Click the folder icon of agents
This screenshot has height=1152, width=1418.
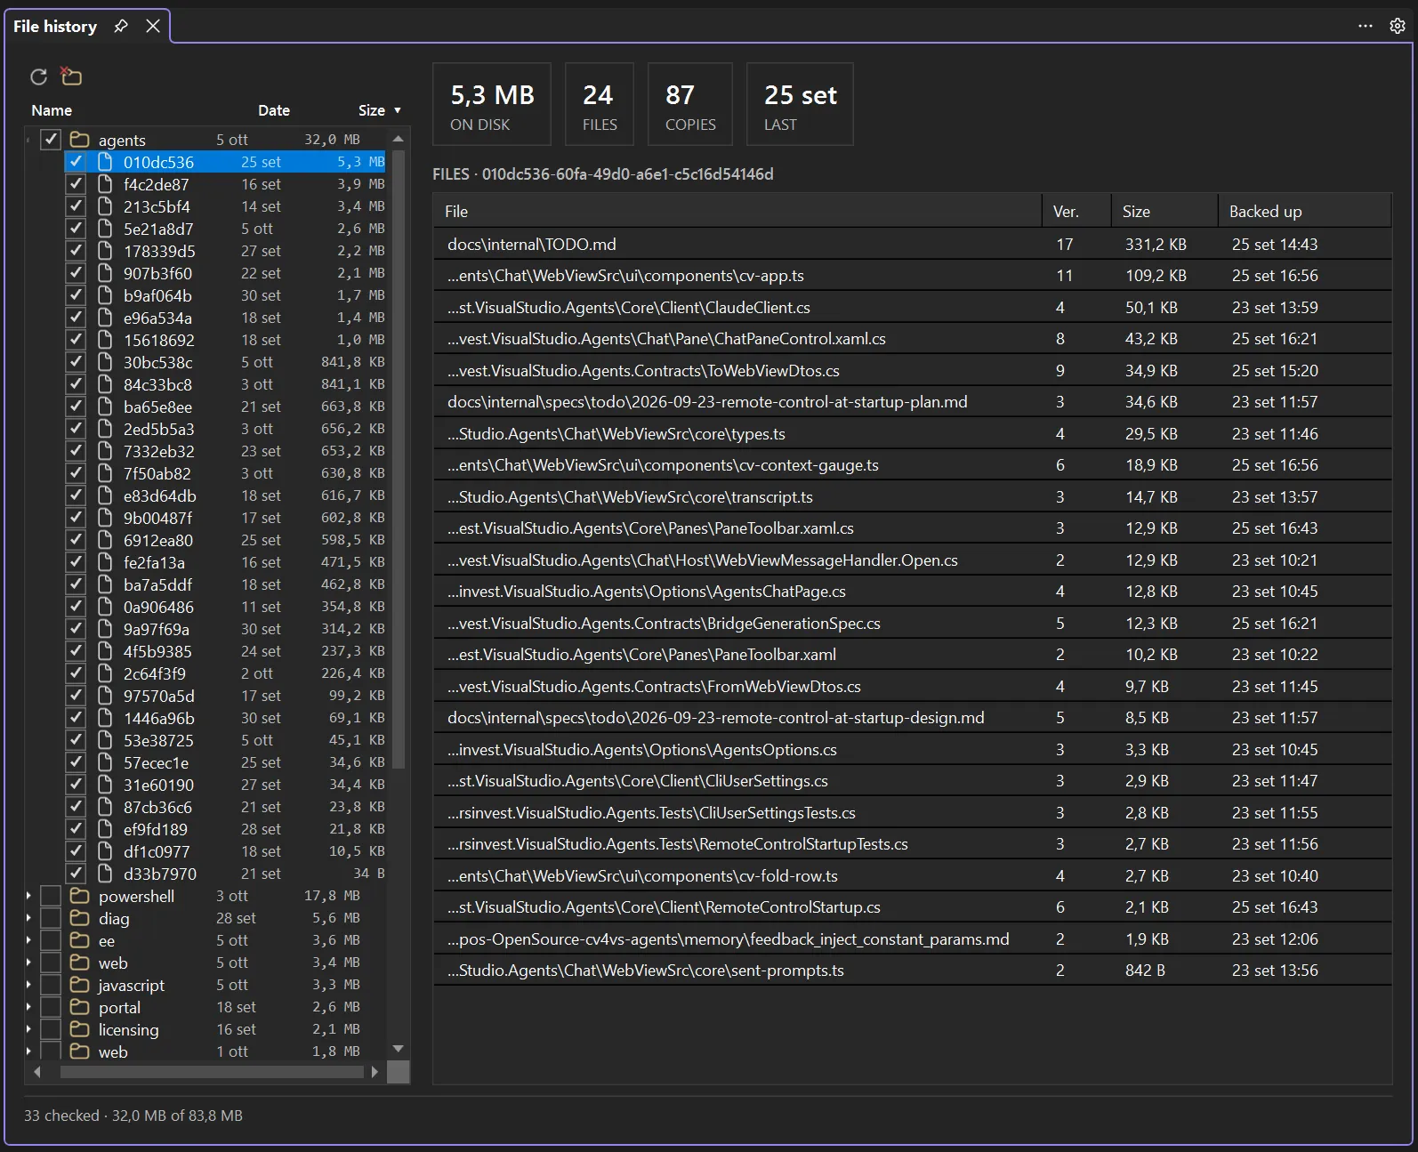pos(80,140)
